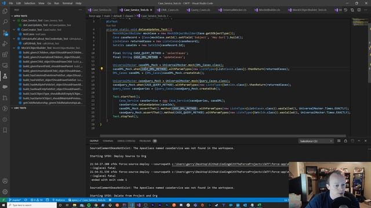This screenshot has width=371, height=208.
Task: Open editor more actions ellipsis
Action: point(366,10)
